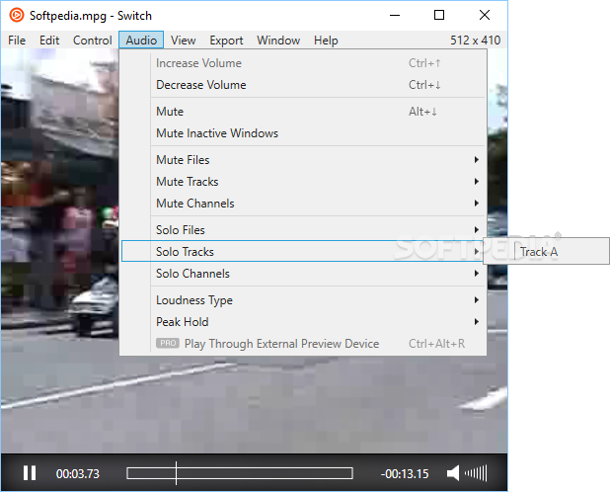Click the Switch app logo icon
The height and width of the screenshot is (492, 610).
coord(17,15)
